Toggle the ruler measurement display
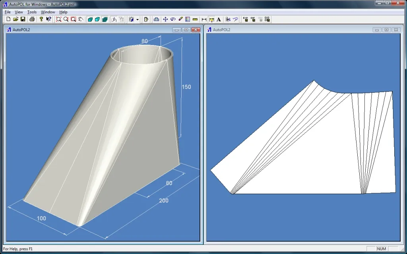 point(195,19)
